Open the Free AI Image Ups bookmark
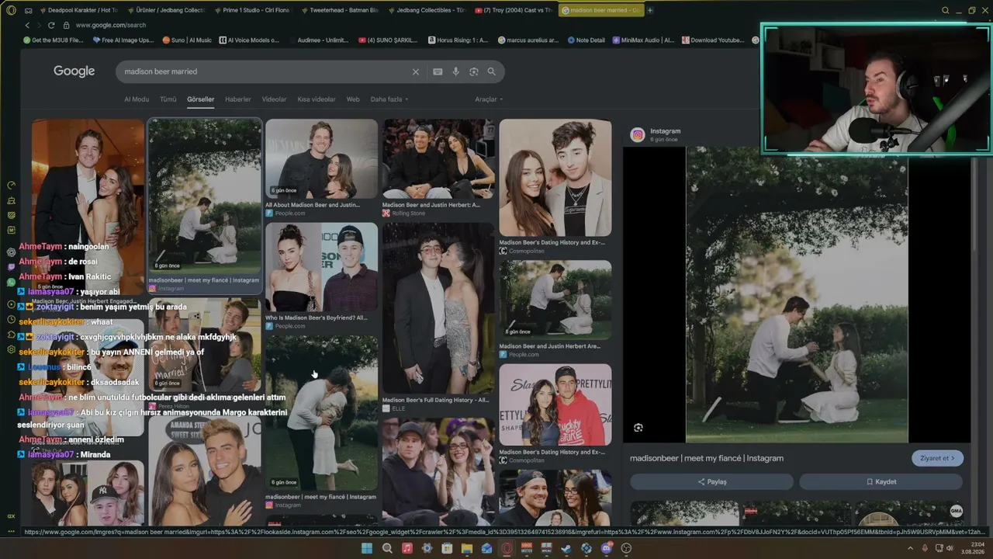The width and height of the screenshot is (993, 559). [x=123, y=40]
